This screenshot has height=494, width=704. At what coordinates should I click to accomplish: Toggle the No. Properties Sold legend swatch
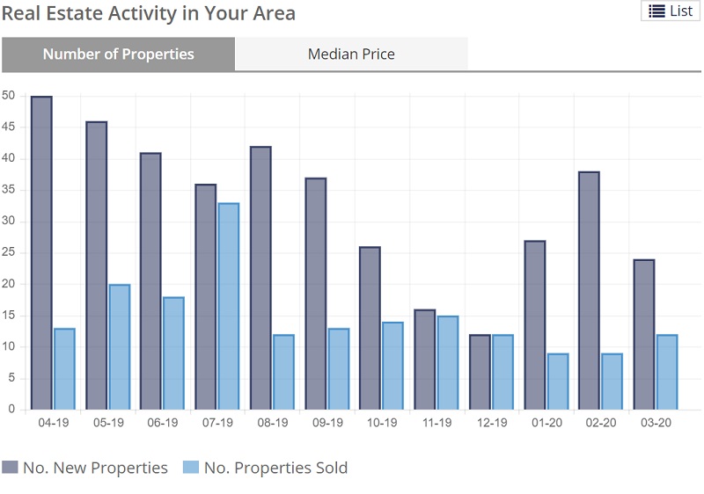point(191,468)
